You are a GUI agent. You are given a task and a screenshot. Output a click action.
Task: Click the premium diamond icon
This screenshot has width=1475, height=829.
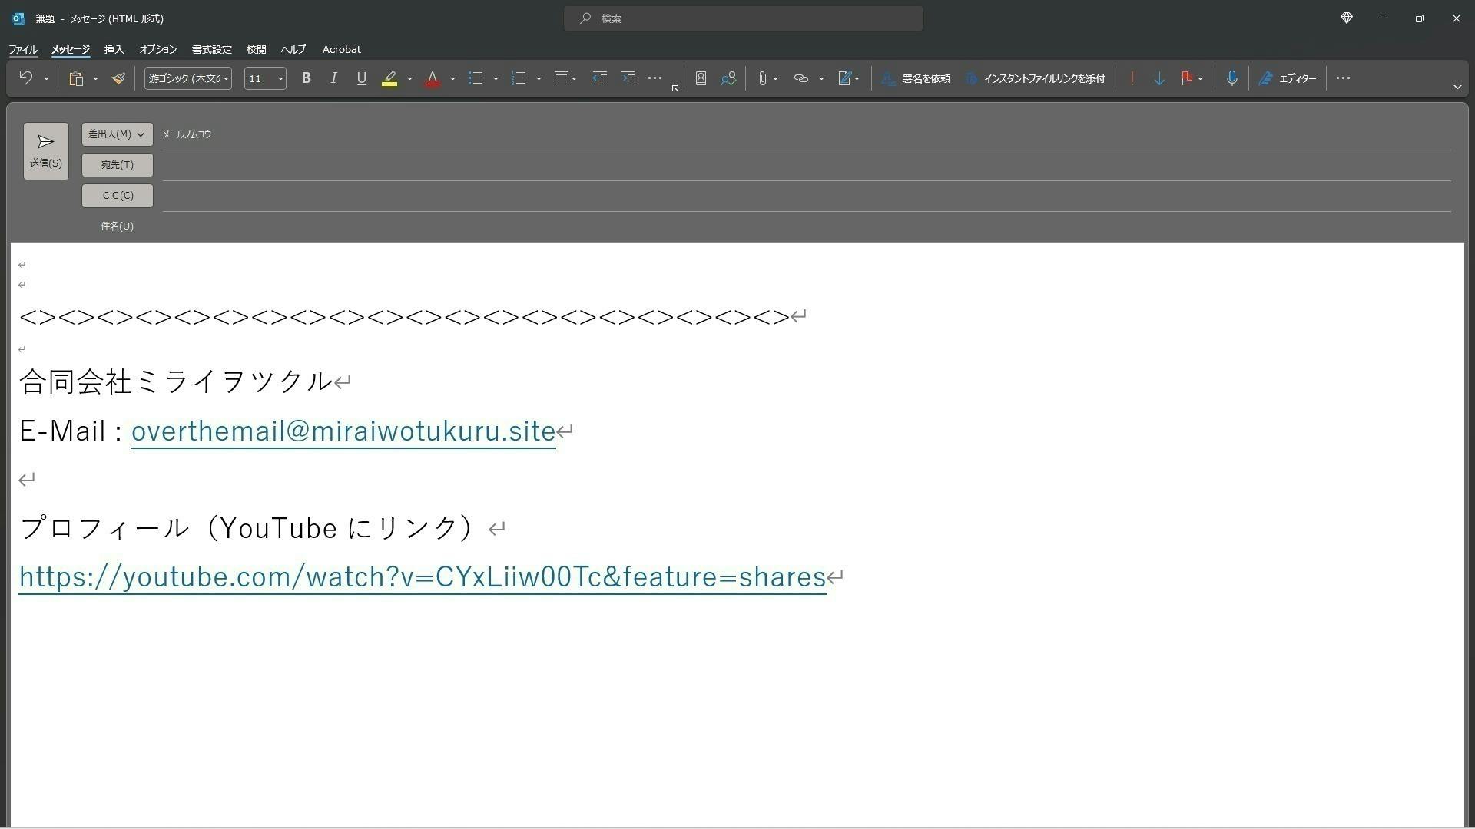point(1347,18)
